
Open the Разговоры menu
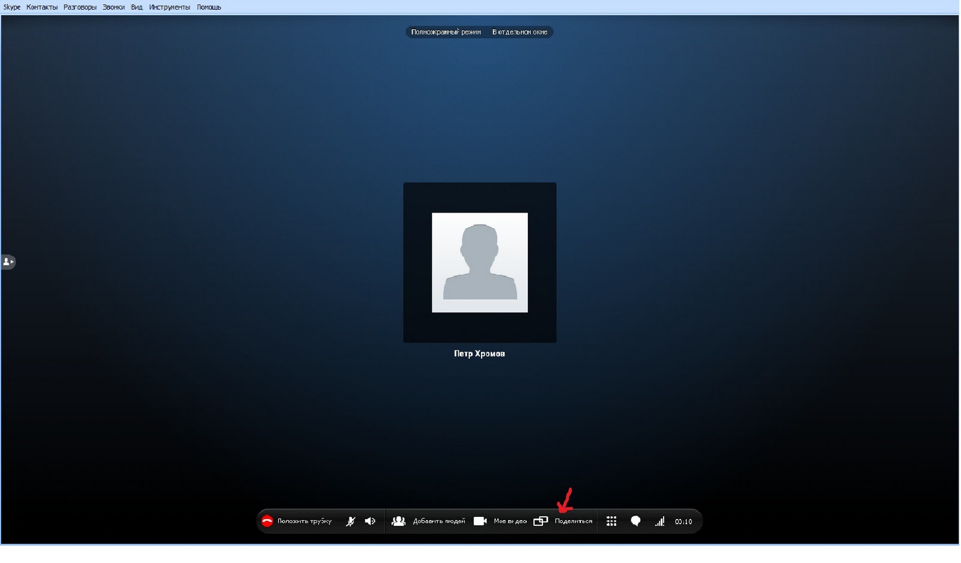click(80, 7)
